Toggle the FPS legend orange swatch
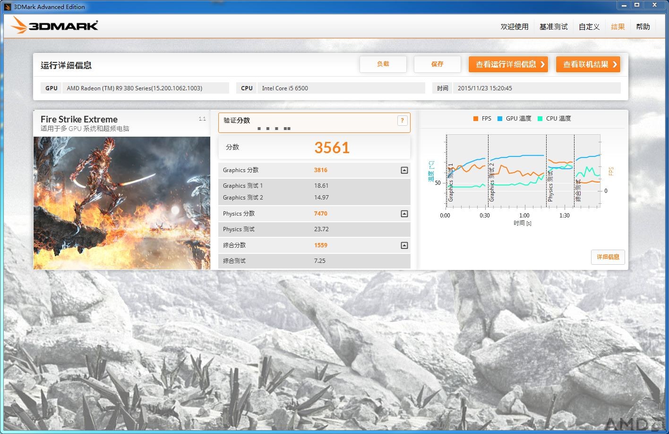 (x=476, y=119)
